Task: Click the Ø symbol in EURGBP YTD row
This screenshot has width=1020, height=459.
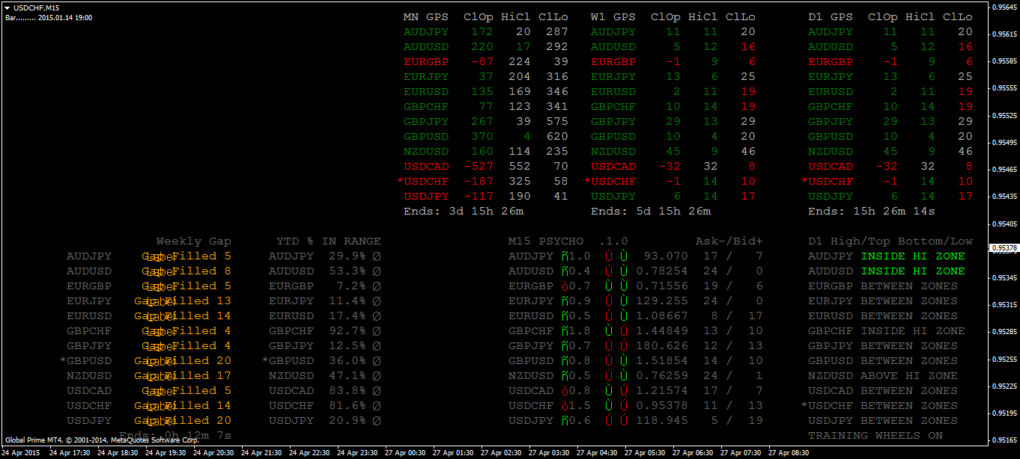Action: point(377,286)
